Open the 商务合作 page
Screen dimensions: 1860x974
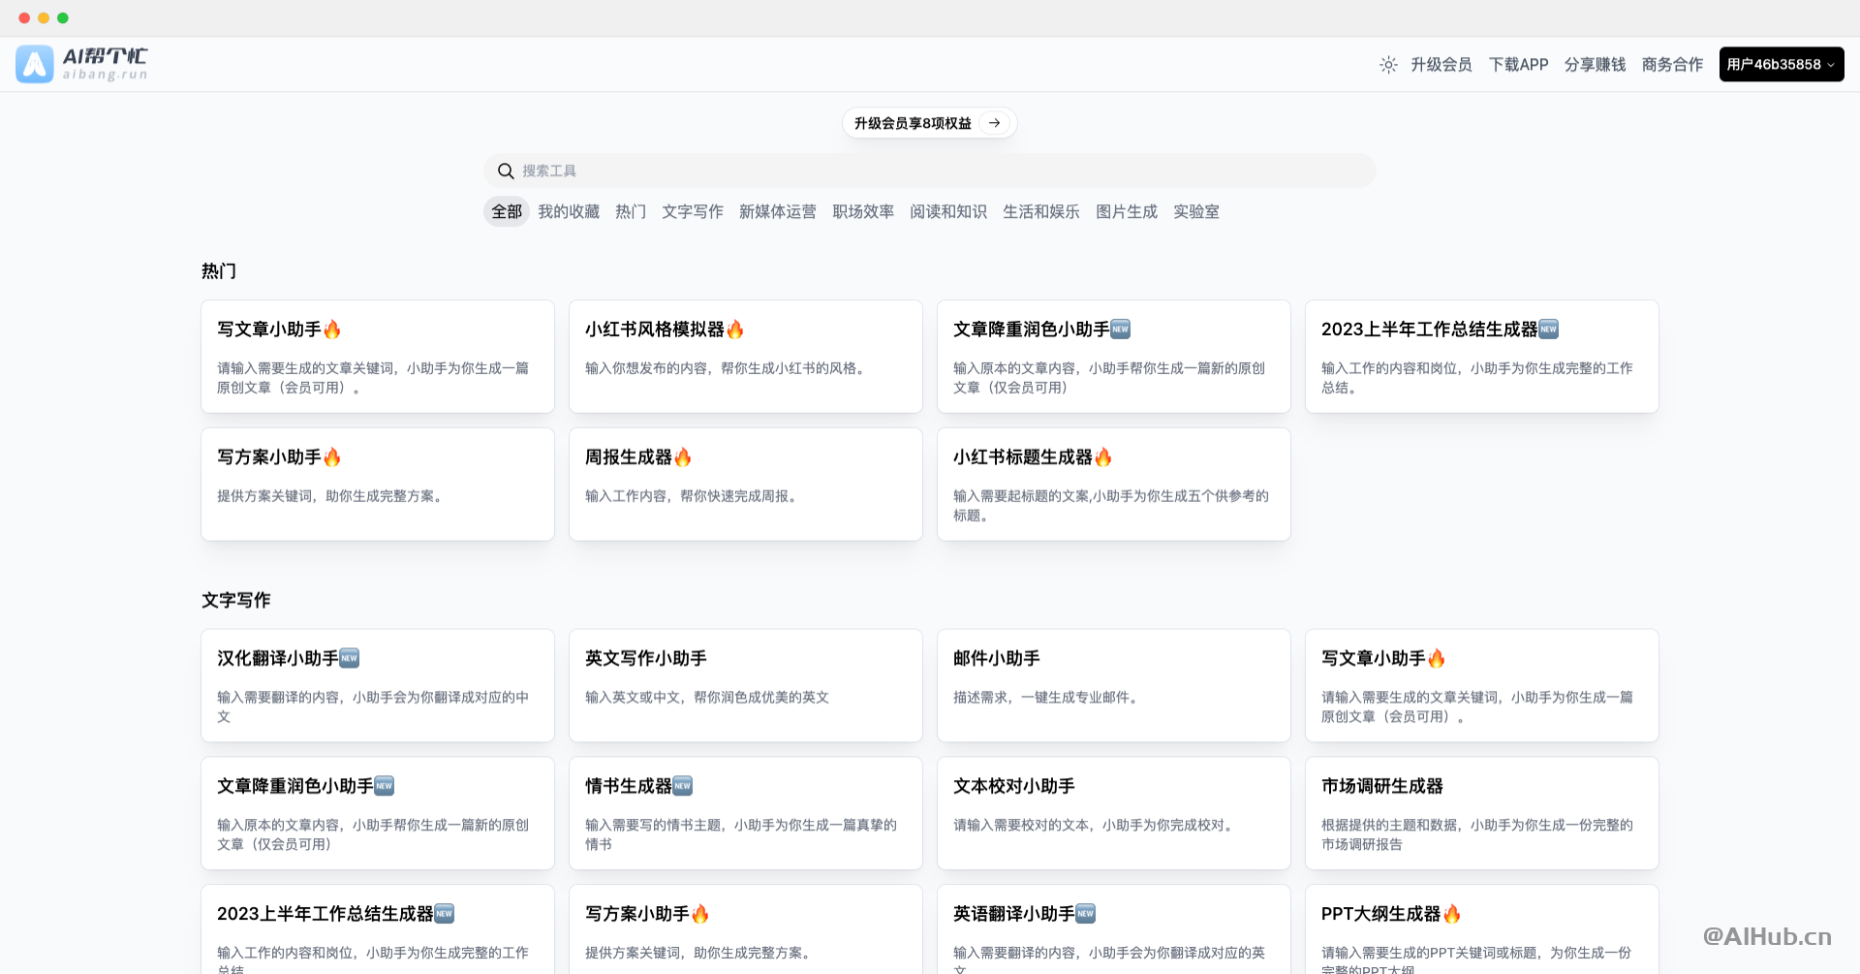[1671, 64]
